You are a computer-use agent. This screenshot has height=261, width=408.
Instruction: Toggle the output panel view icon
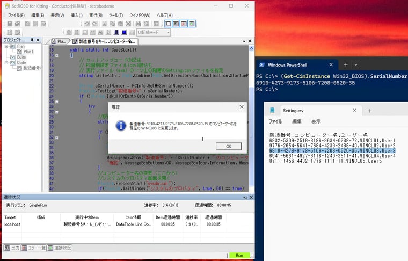pyautogui.click(x=176, y=24)
